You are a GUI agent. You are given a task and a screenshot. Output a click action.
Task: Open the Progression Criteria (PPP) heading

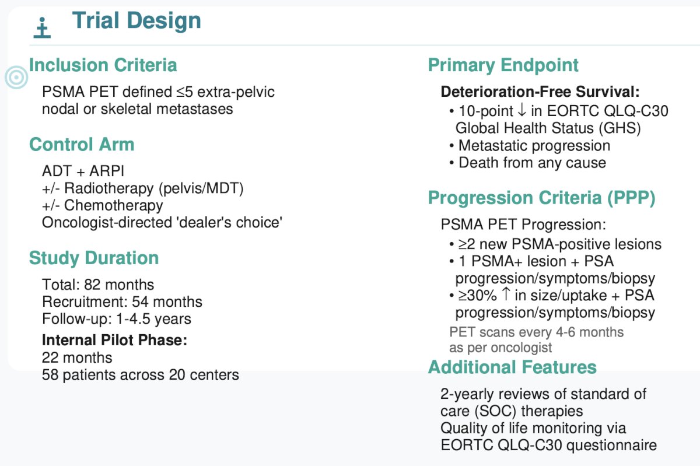[542, 198]
